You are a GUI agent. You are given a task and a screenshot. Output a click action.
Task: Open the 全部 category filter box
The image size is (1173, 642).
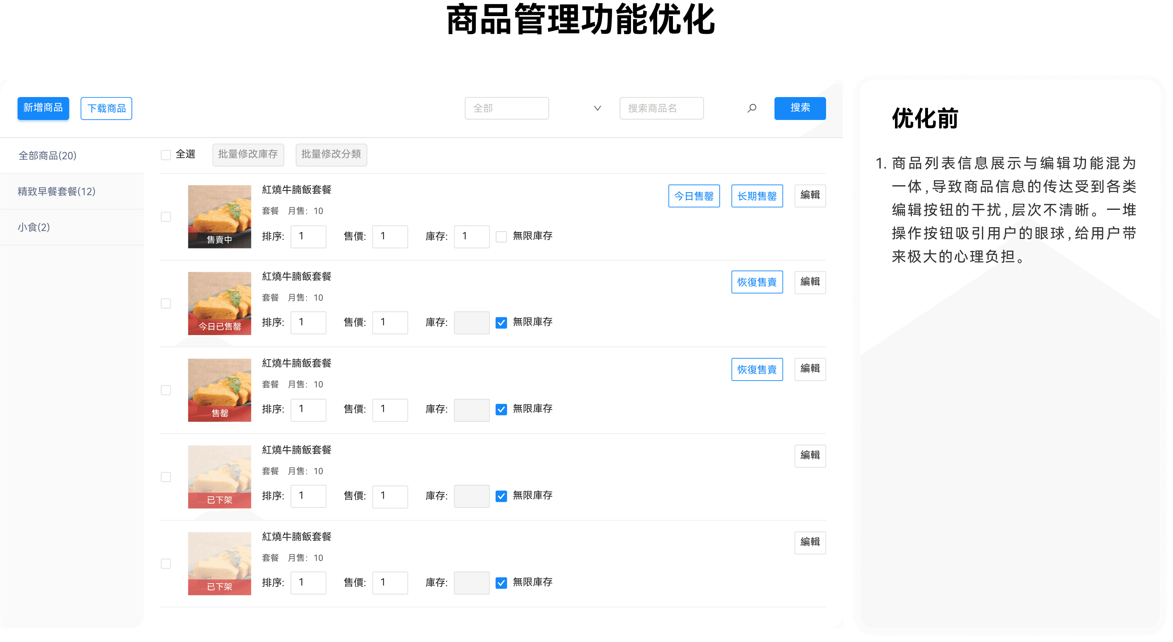(x=507, y=108)
